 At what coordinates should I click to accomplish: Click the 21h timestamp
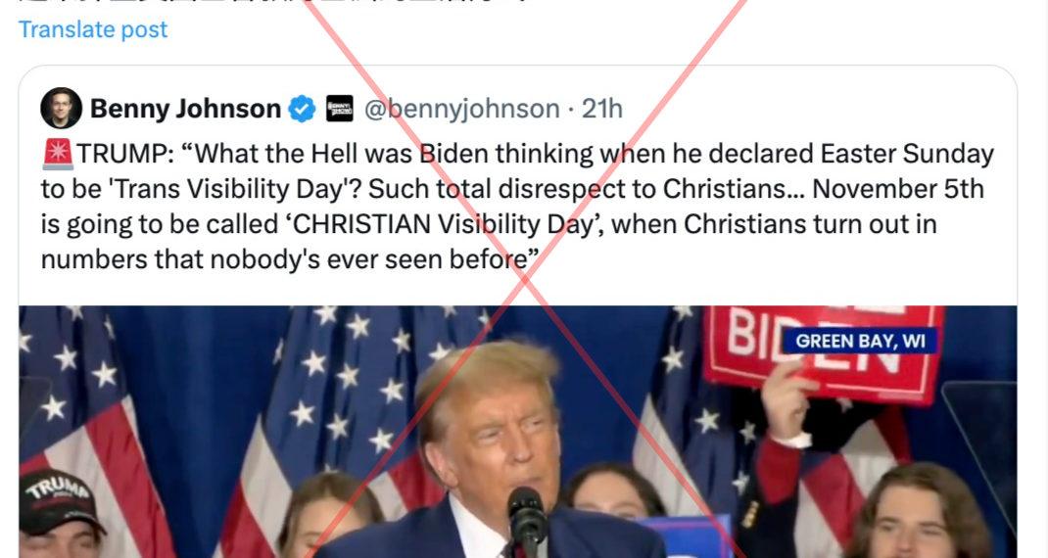[601, 109]
